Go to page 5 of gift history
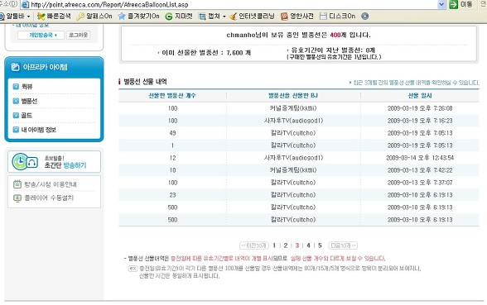The image size is (487, 305). [x=320, y=245]
